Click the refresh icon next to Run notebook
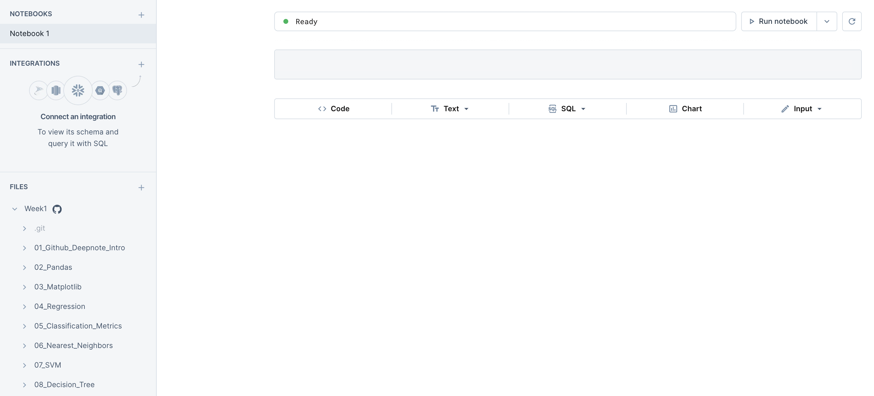Image resolution: width=874 pixels, height=396 pixels. pyautogui.click(x=851, y=21)
